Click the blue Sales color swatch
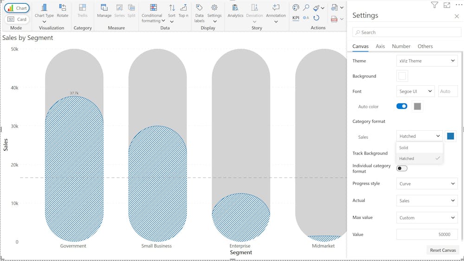Screen dimensions: 464x261 tap(450, 136)
